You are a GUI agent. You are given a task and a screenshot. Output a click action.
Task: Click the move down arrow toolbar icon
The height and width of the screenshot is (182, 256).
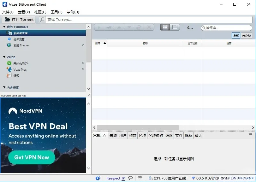129,27
